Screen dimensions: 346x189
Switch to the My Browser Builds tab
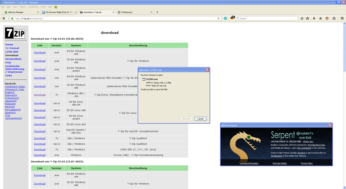[x=59, y=12]
